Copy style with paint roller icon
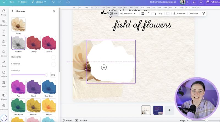 pos(204,14)
